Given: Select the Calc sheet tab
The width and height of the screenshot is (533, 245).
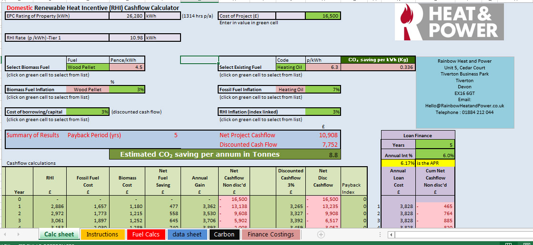Looking at the screenshot, I should (59, 235).
